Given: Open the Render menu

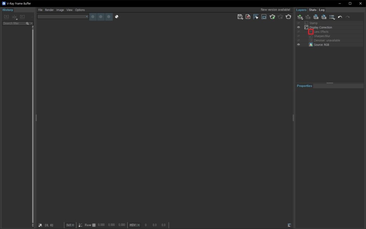Looking at the screenshot, I should [x=49, y=10].
